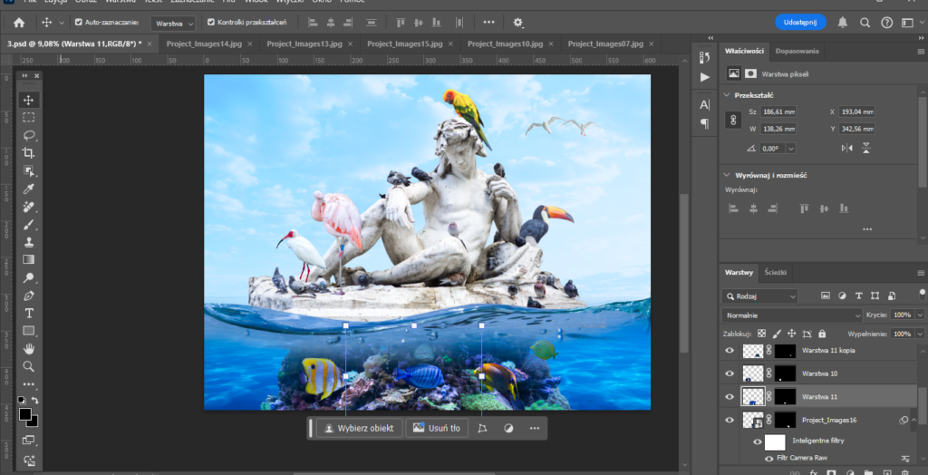Click the Wybierz obiekt button

(359, 428)
